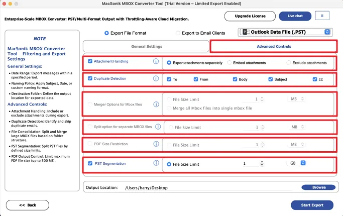Open Live chat

(295, 16)
